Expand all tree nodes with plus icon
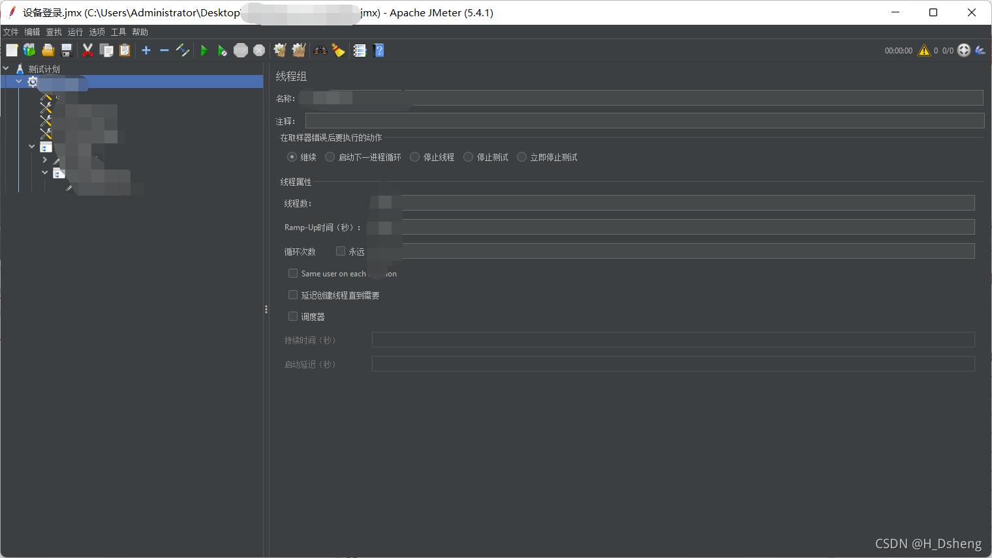This screenshot has width=992, height=558. [146, 50]
